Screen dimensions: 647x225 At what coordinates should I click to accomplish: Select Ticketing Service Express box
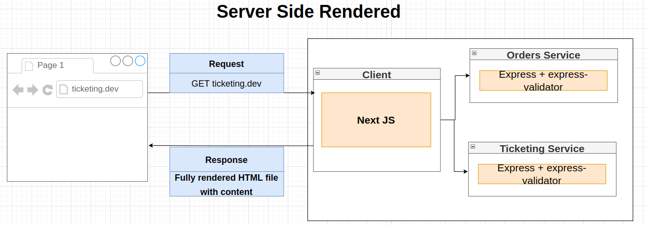click(542, 174)
